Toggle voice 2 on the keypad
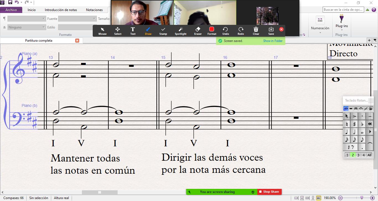 (353, 155)
